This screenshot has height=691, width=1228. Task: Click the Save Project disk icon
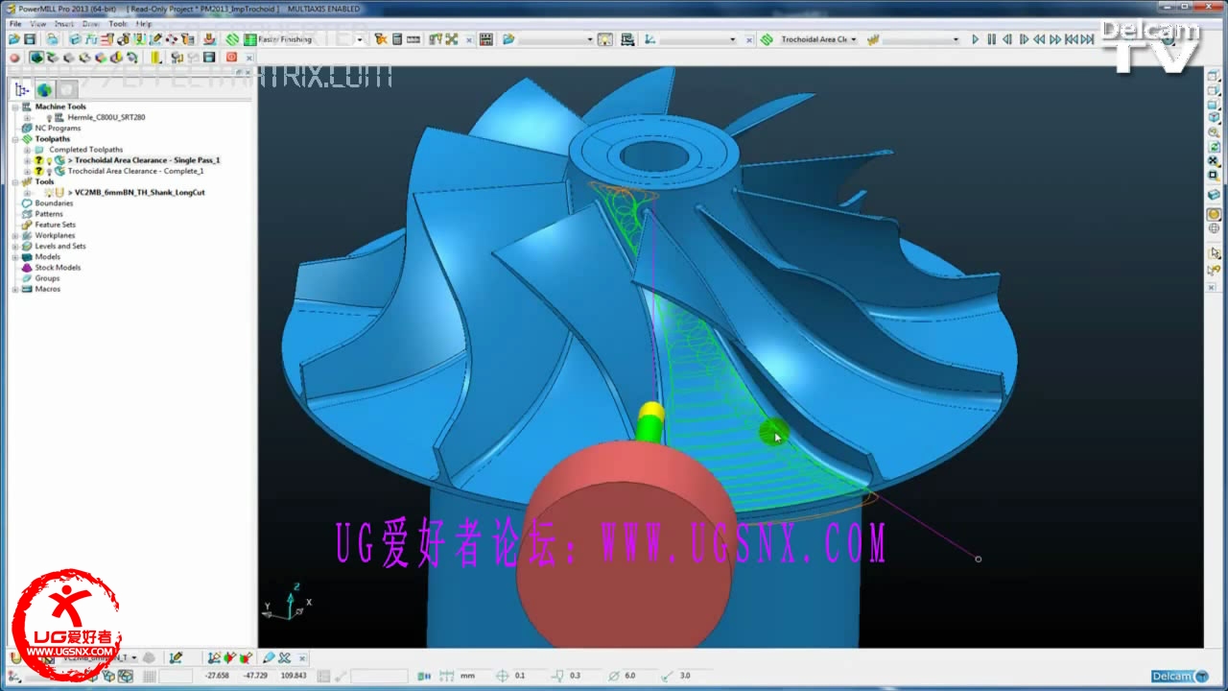30,39
